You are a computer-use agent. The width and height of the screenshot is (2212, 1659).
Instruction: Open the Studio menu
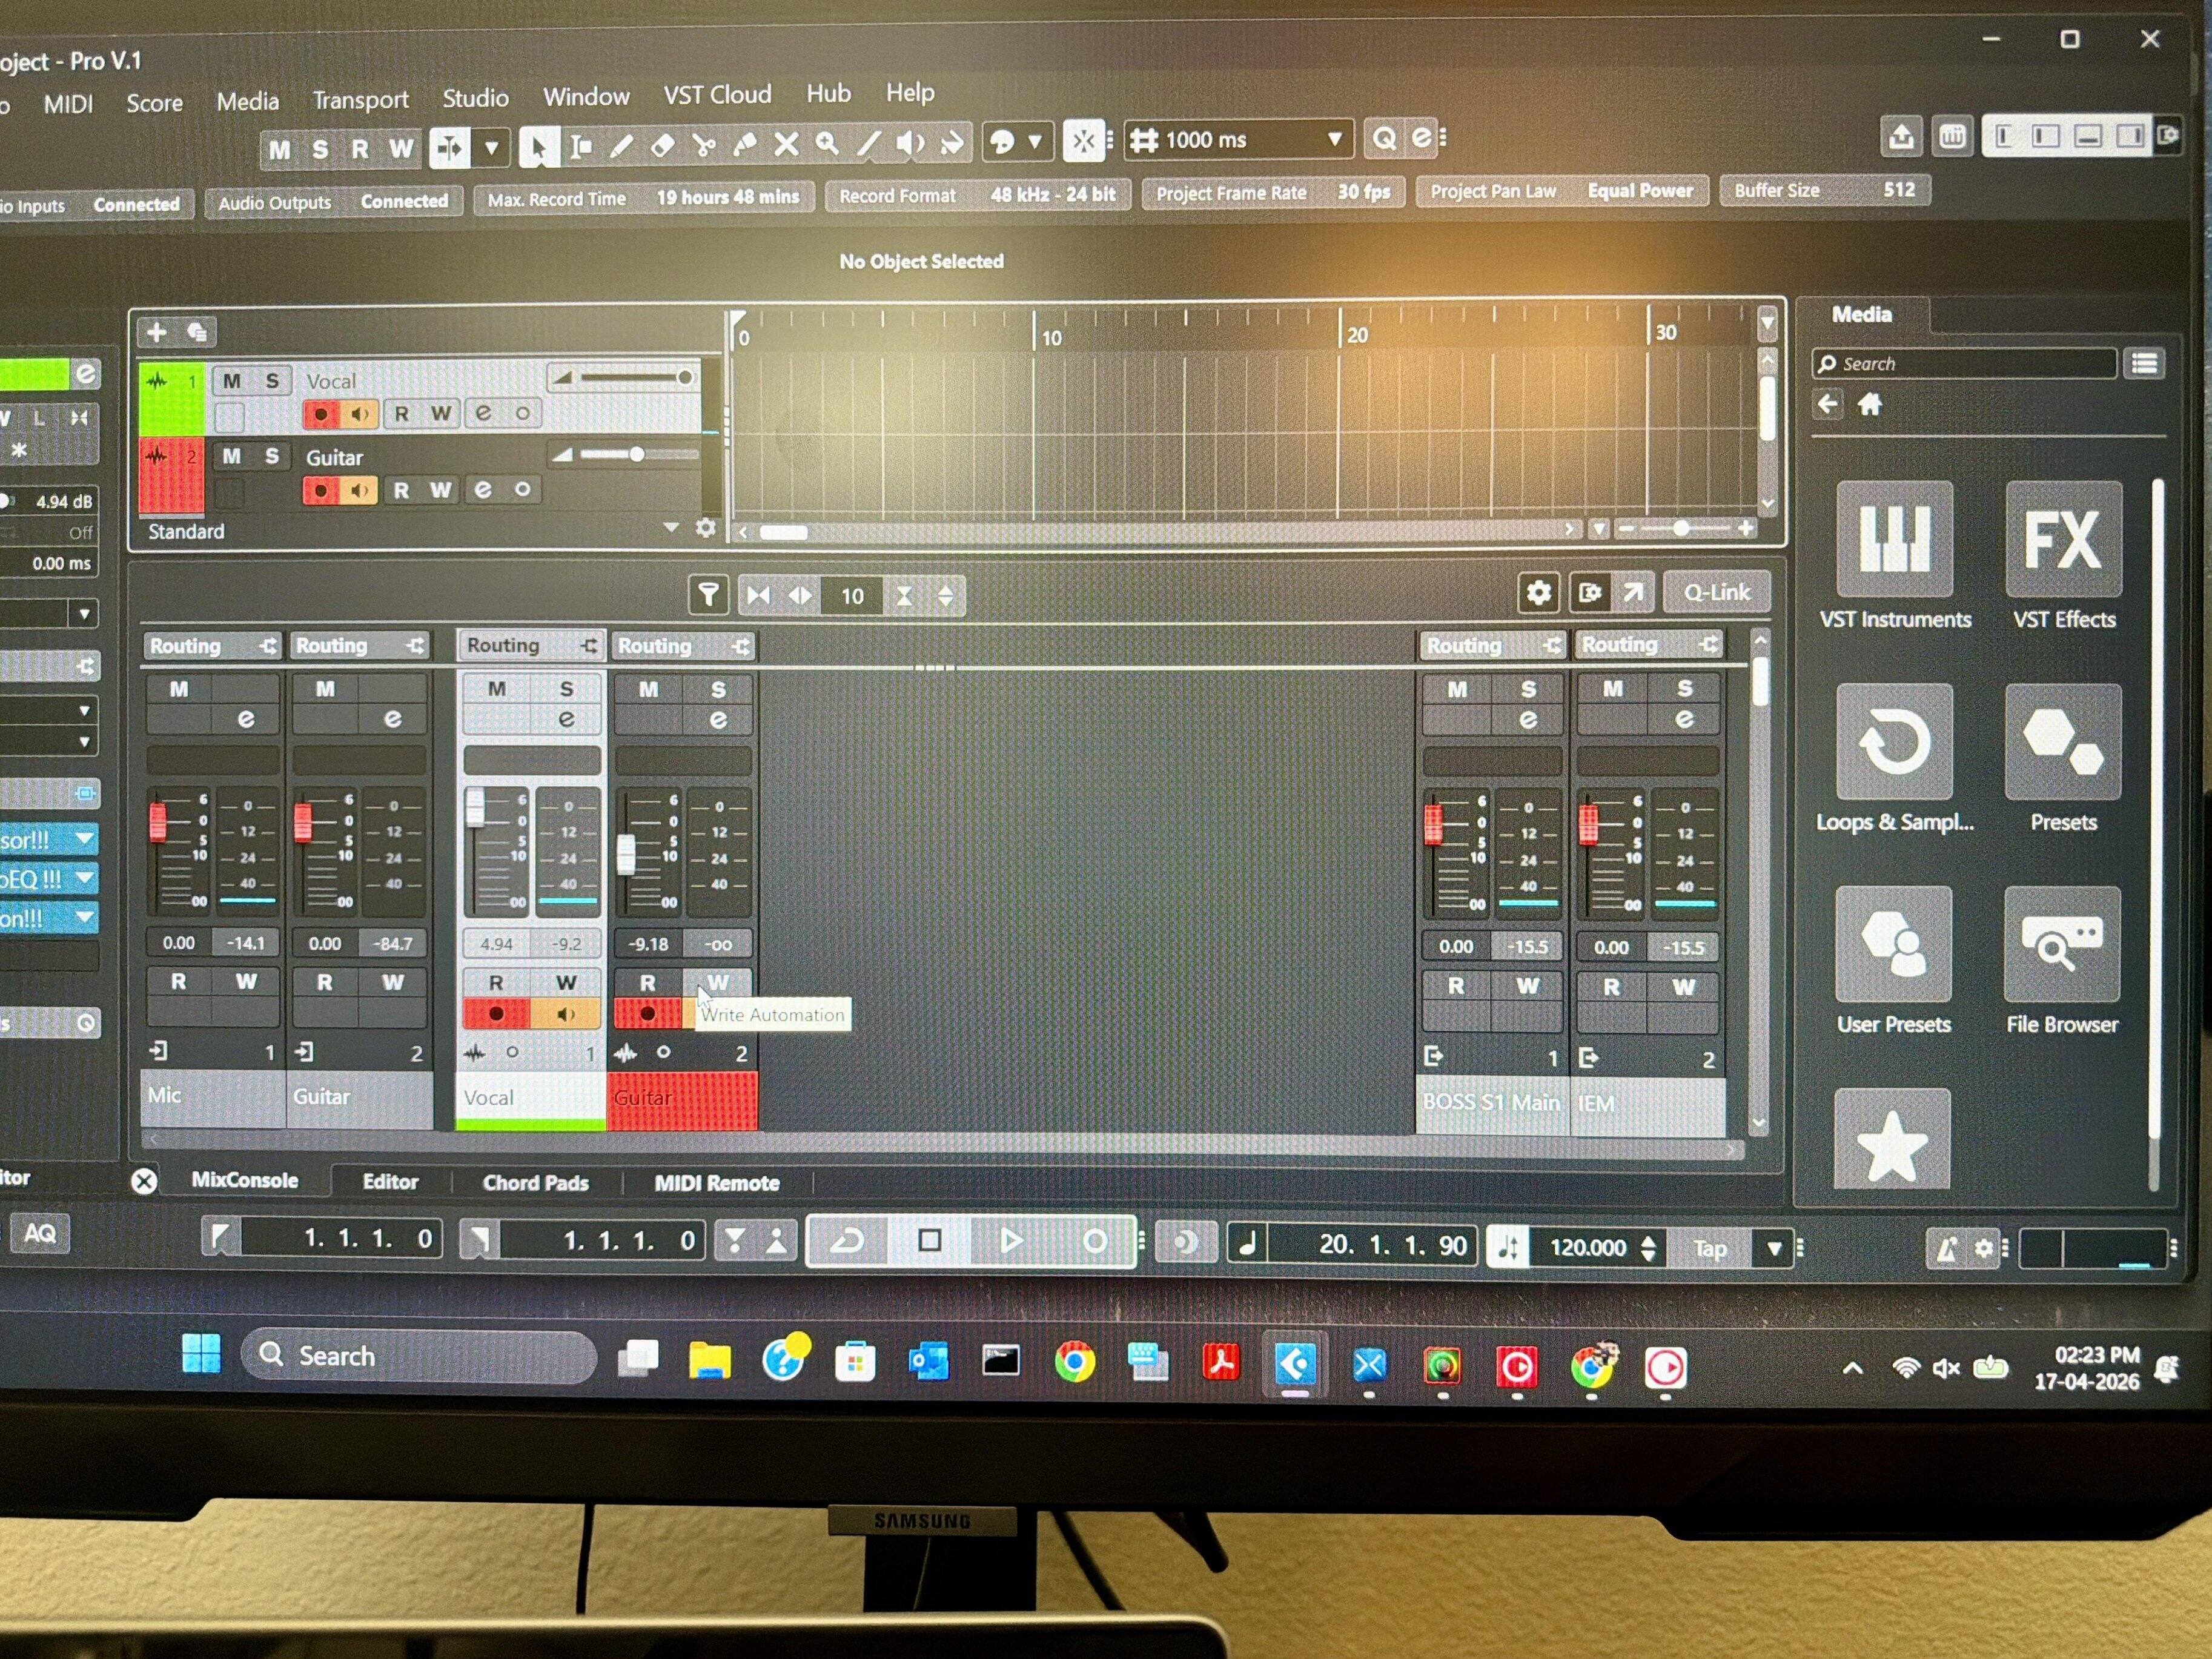pyautogui.click(x=475, y=98)
